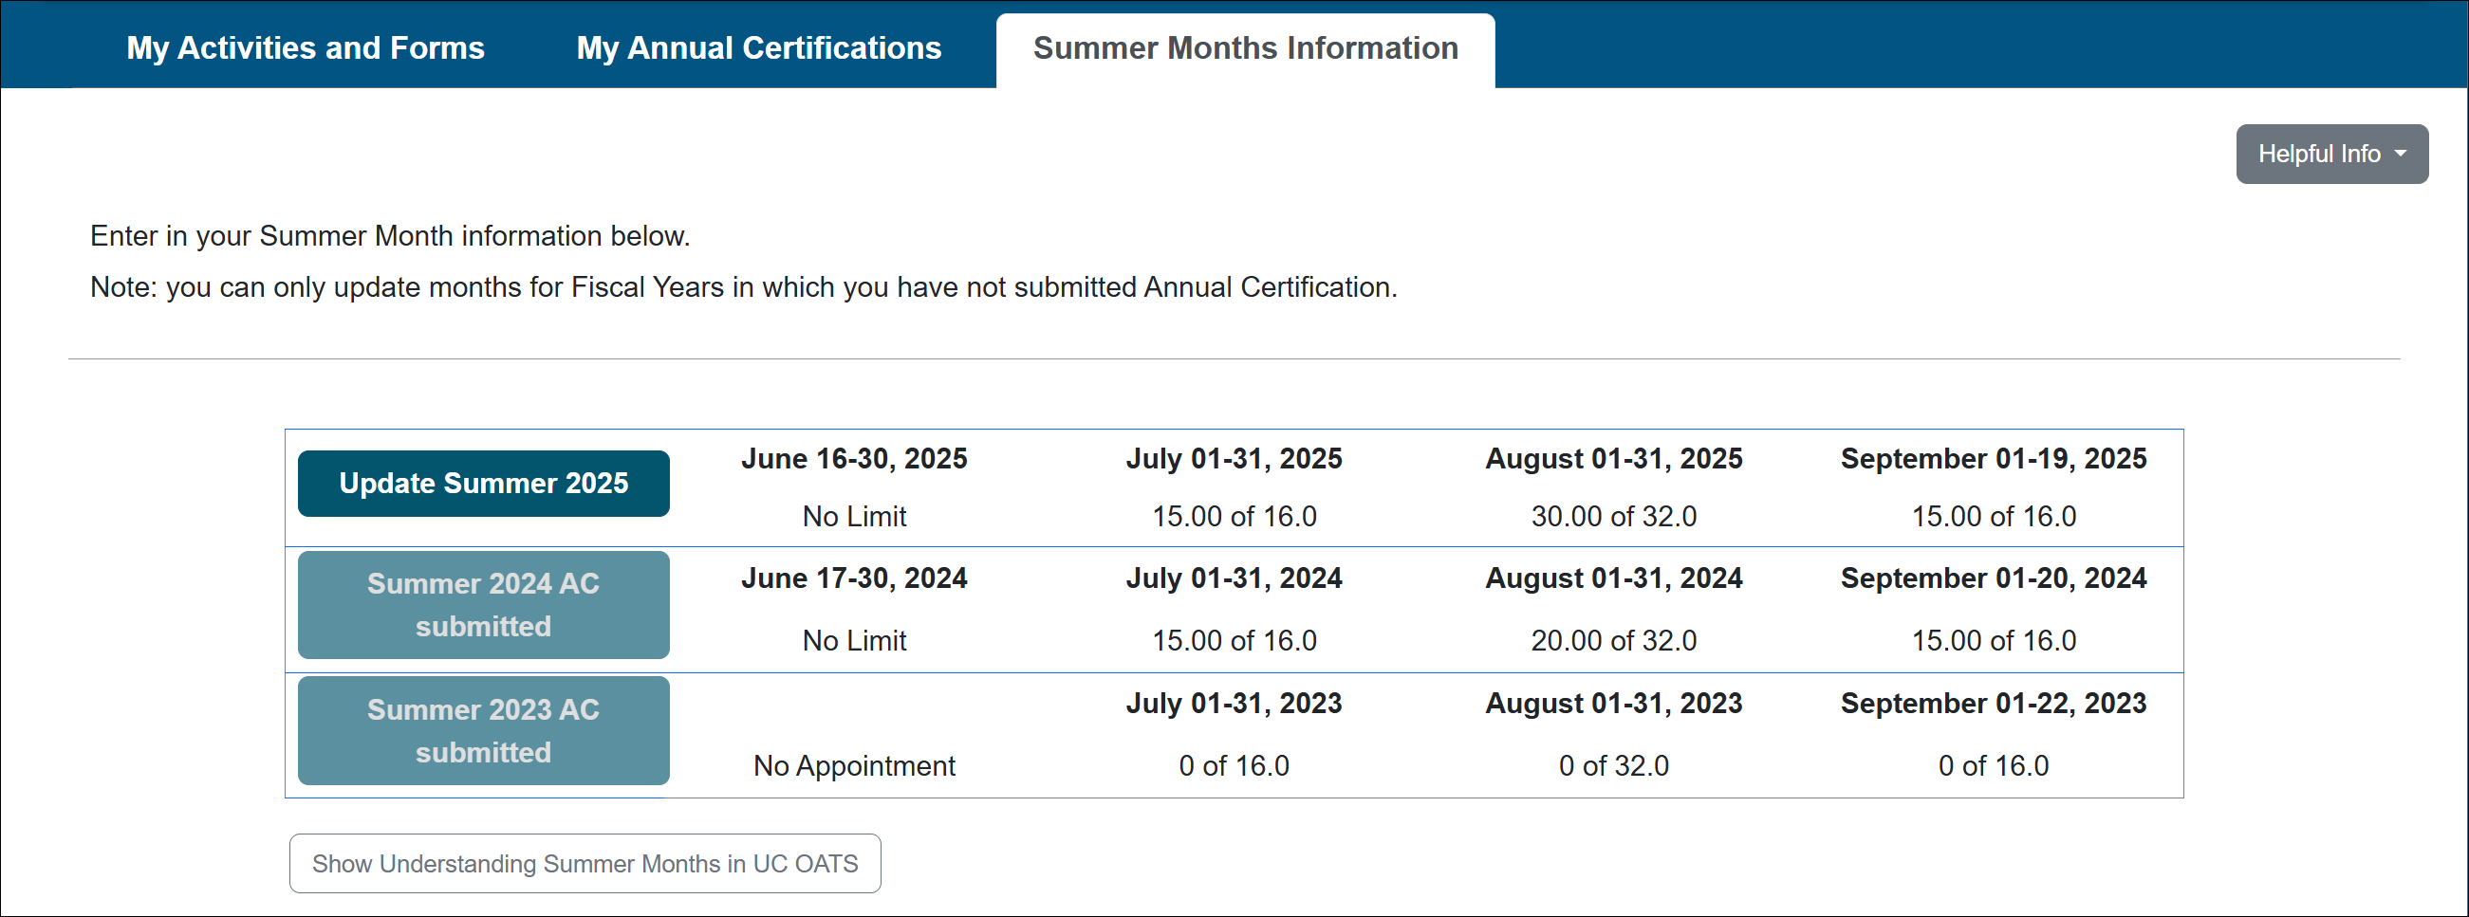The width and height of the screenshot is (2469, 917).
Task: Click the Update Summer 2025 button
Action: 483,483
